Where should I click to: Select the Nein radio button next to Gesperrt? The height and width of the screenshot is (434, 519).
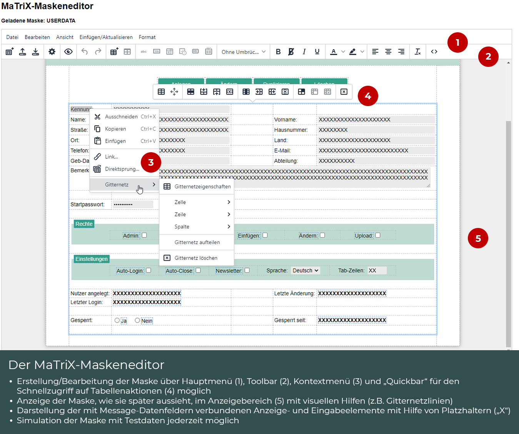pos(137,320)
